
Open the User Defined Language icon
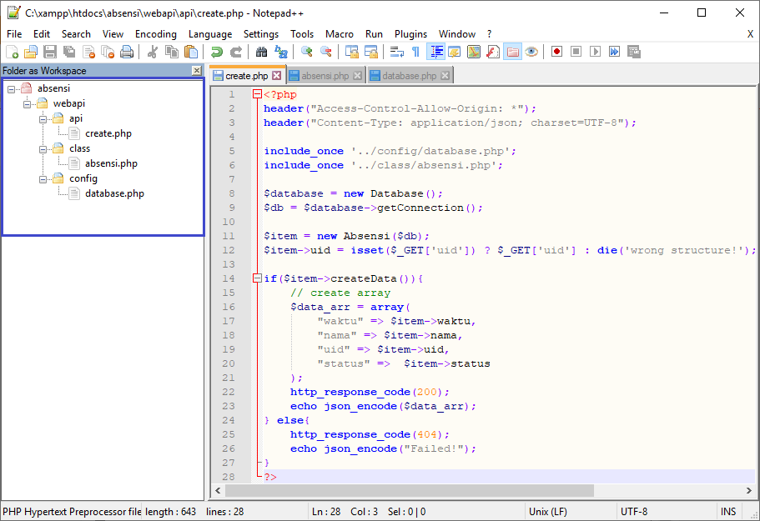pos(454,52)
